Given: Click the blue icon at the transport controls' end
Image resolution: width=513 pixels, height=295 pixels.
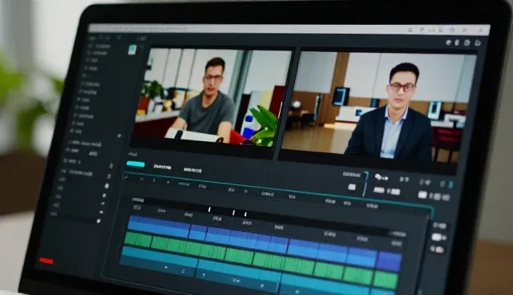Looking at the screenshot, I should coord(450,185).
